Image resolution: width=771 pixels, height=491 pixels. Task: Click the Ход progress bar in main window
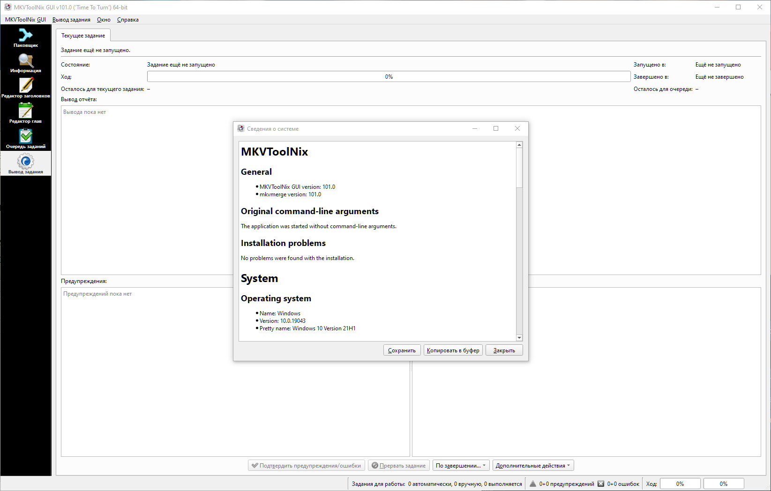[x=389, y=77]
